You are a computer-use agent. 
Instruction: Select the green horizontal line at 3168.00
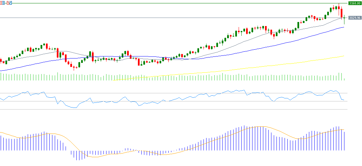(x=169, y=3)
